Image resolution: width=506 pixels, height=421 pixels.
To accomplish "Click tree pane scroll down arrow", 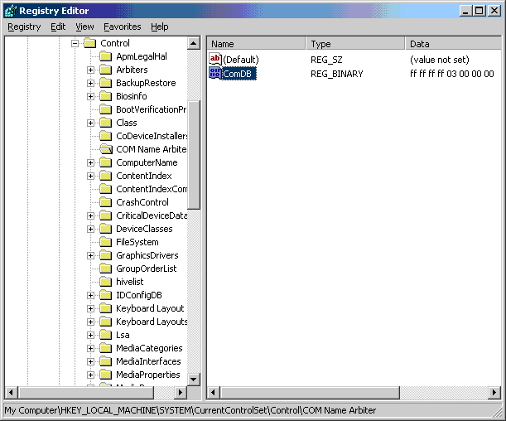I will click(x=194, y=379).
